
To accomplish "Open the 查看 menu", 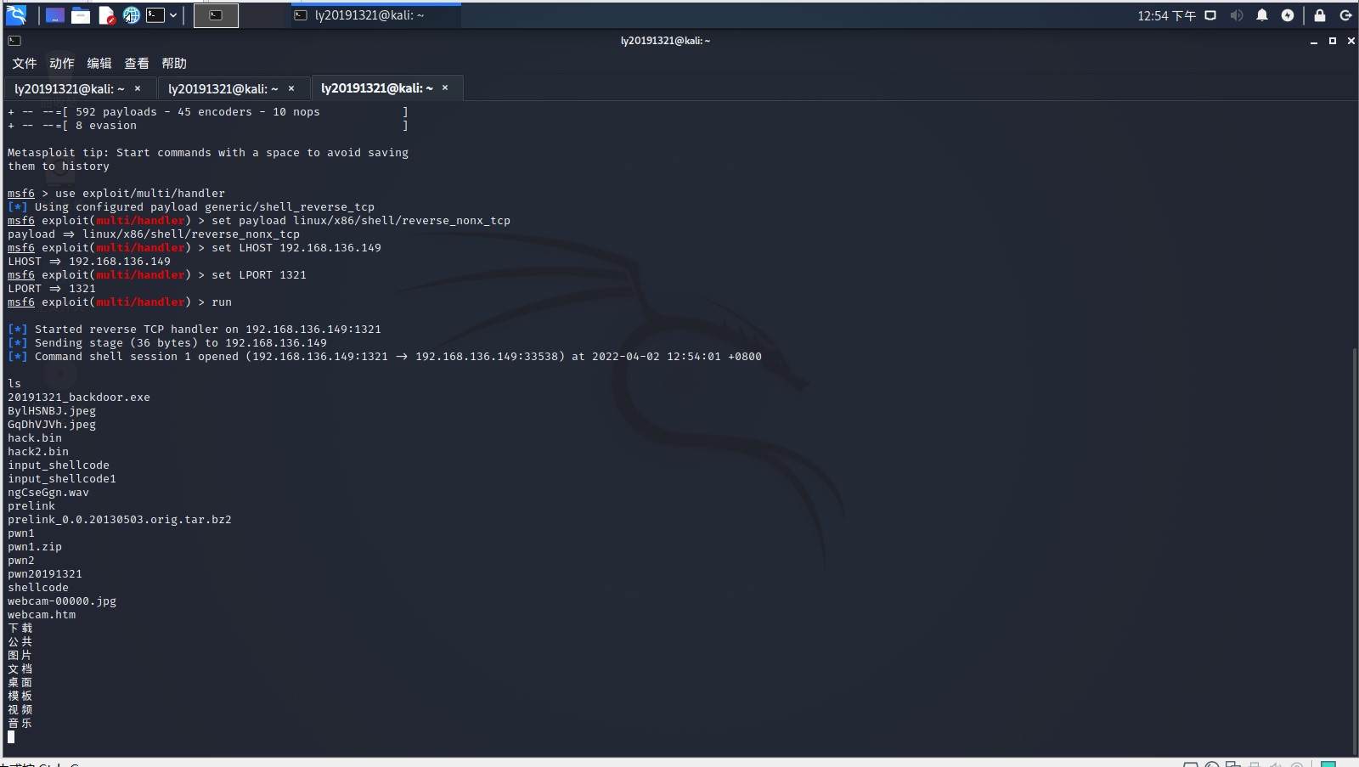I will [x=137, y=64].
